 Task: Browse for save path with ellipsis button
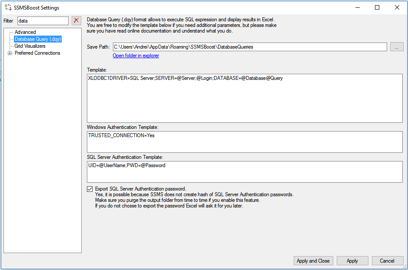[x=397, y=47]
